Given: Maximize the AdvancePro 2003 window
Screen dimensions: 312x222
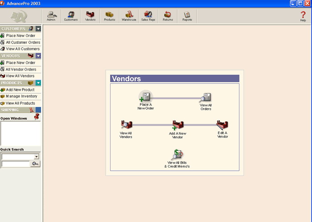Looking at the screenshot, I should pyautogui.click(x=300, y=4).
